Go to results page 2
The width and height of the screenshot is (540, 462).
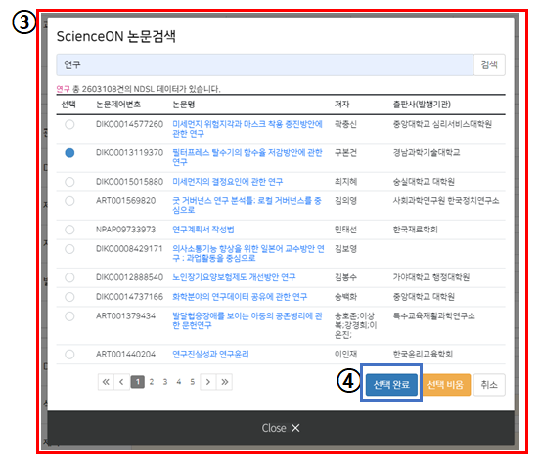(152, 382)
